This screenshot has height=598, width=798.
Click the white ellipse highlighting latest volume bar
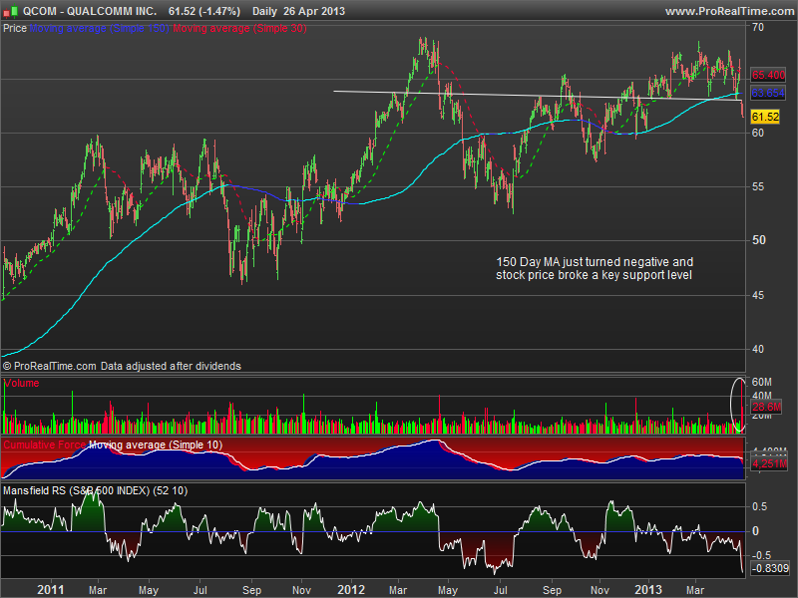click(738, 405)
